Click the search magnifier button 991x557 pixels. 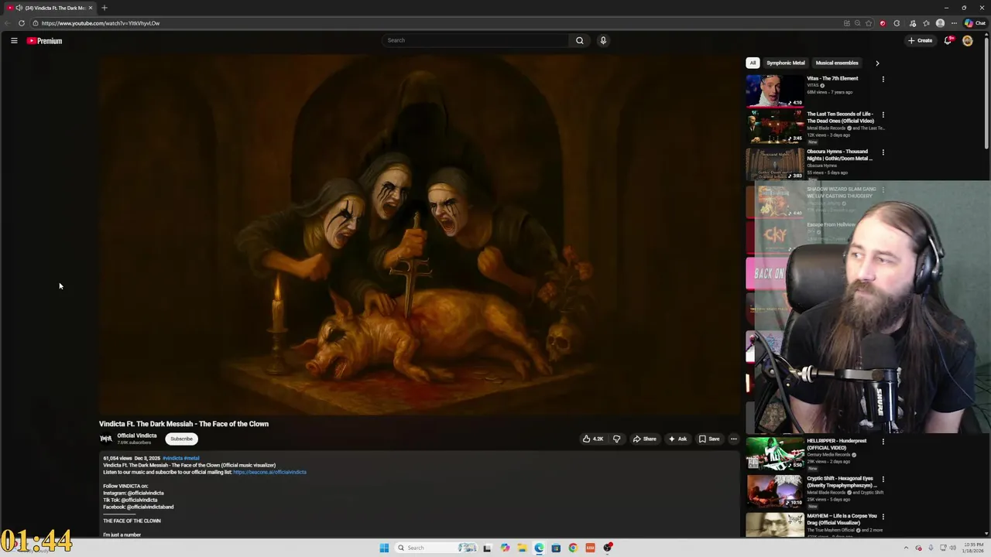click(x=579, y=40)
